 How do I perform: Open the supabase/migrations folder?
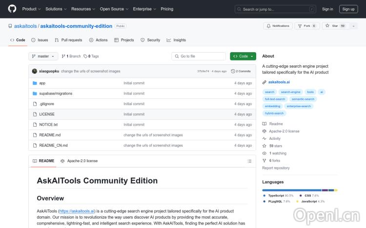pyautogui.click(x=56, y=94)
